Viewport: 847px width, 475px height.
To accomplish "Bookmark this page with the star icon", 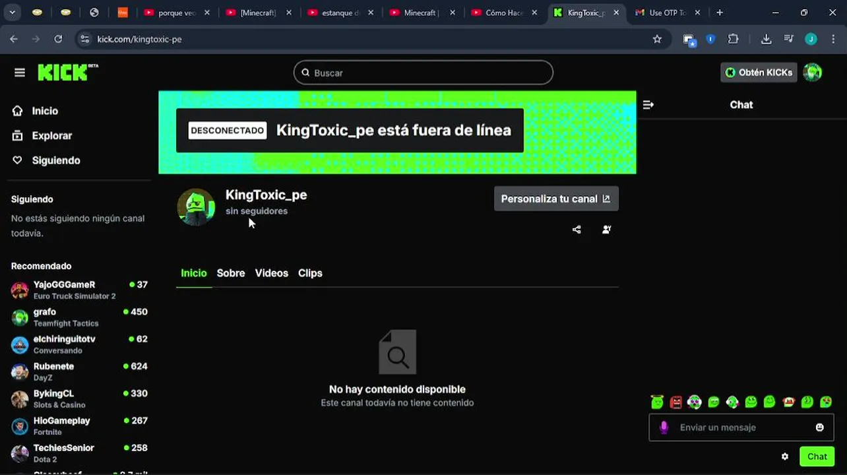I will 657,39.
